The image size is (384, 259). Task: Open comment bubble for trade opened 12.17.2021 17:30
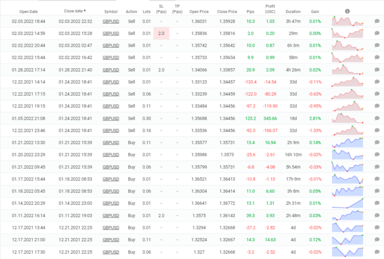[377, 251]
